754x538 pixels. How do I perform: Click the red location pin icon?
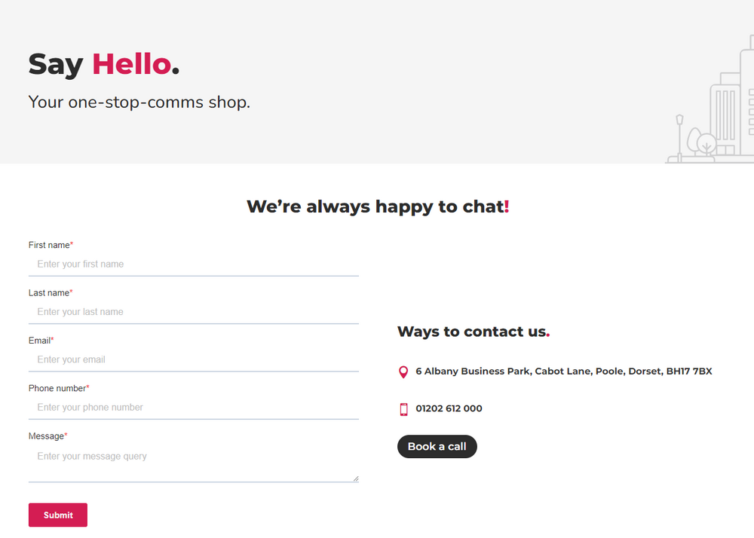coord(403,371)
